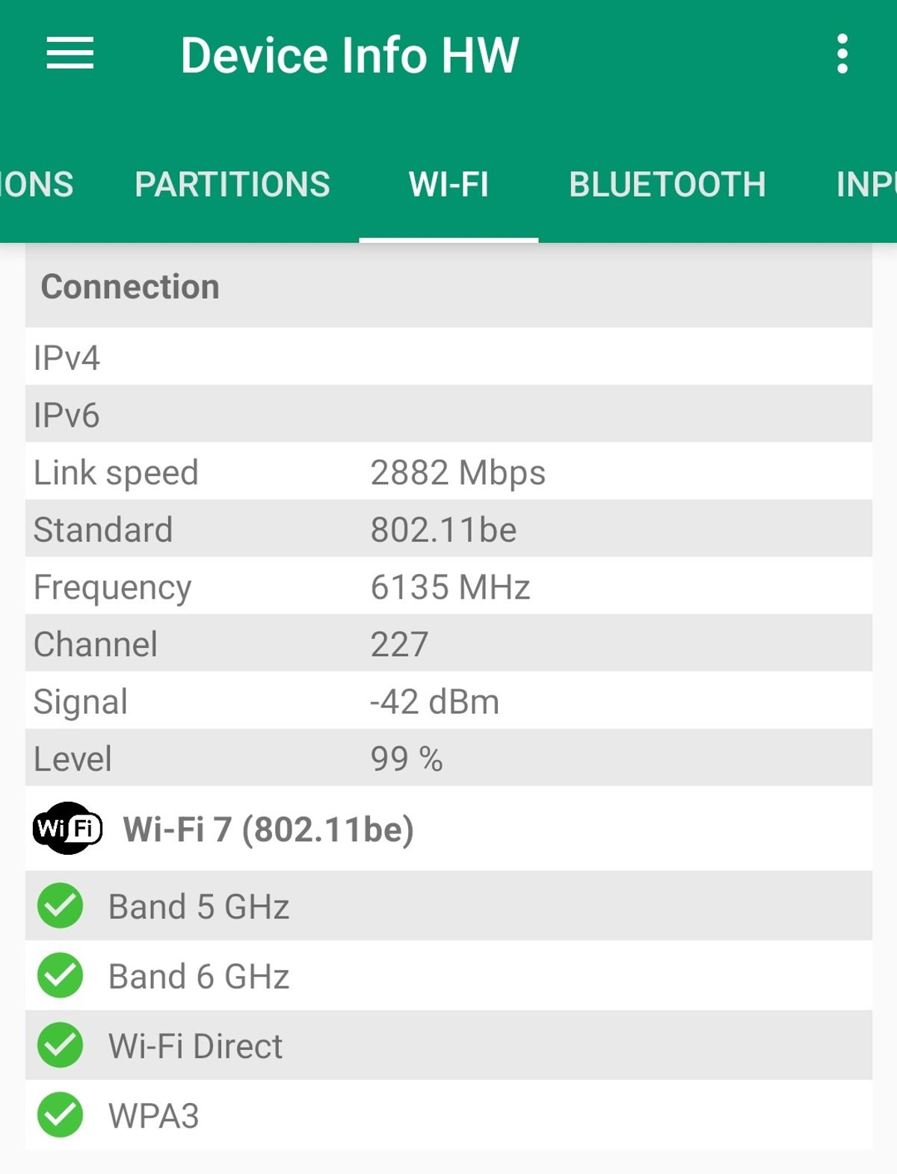Tap the Link speed 2882 Mbps value
Screen dimensions: 897x1174
[x=457, y=472]
